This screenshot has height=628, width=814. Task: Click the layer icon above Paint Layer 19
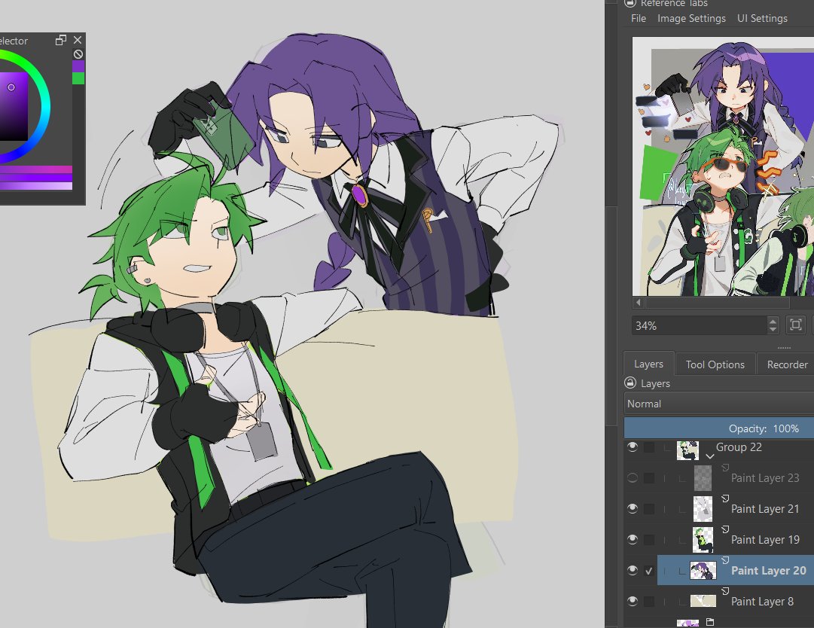[x=725, y=529]
